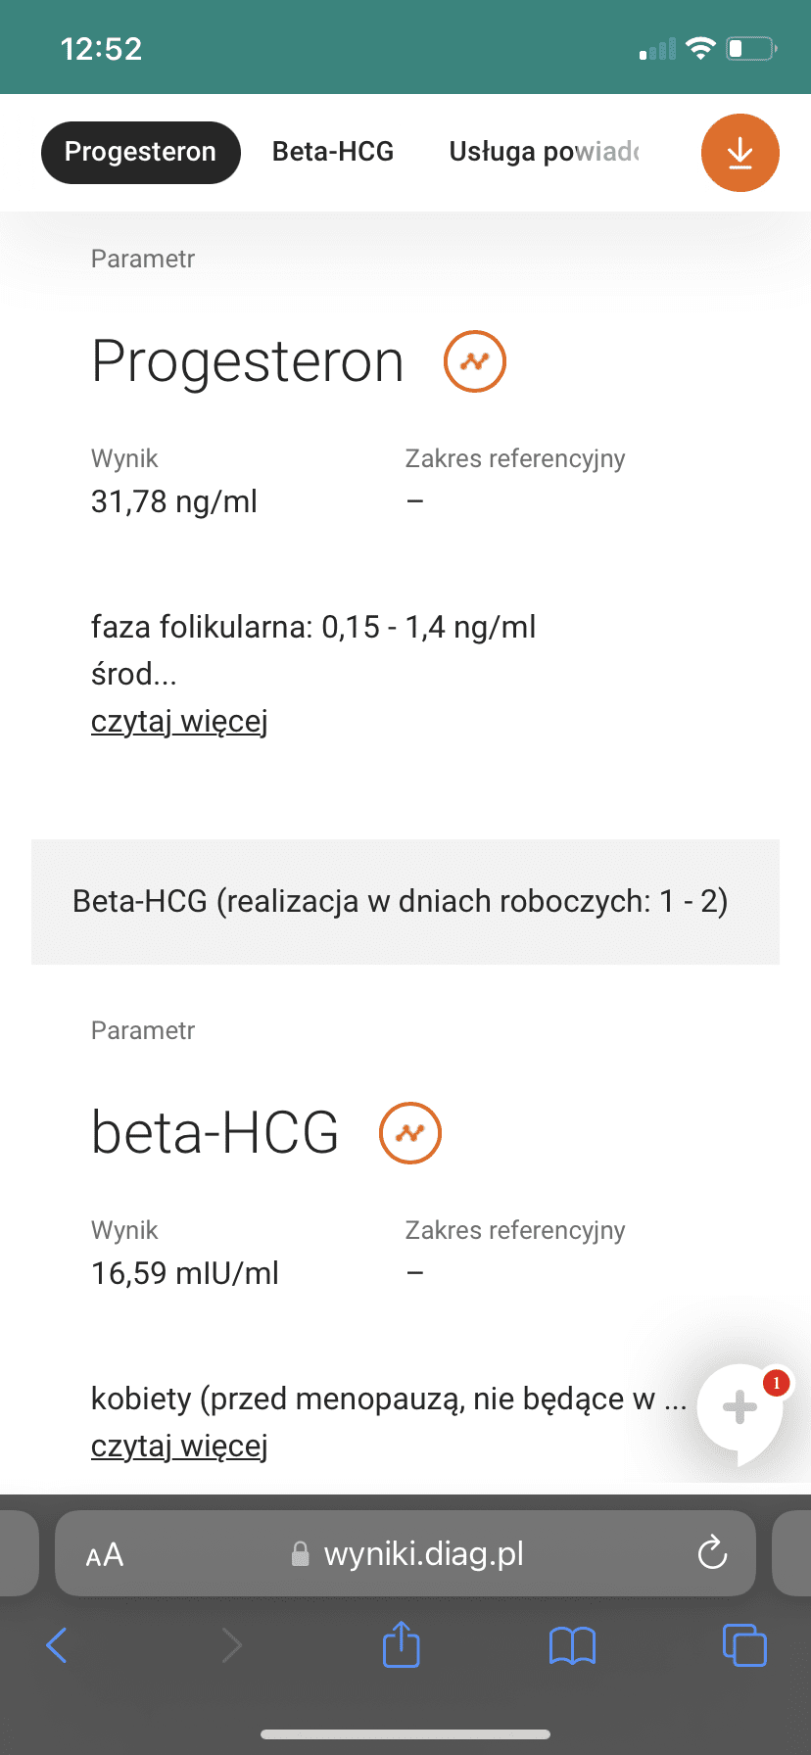Open the beta-HCG trend chart icon
The width and height of the screenshot is (811, 1755).
tap(410, 1133)
